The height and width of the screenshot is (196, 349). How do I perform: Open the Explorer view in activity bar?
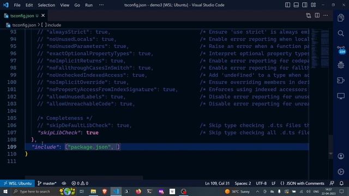tap(341, 18)
